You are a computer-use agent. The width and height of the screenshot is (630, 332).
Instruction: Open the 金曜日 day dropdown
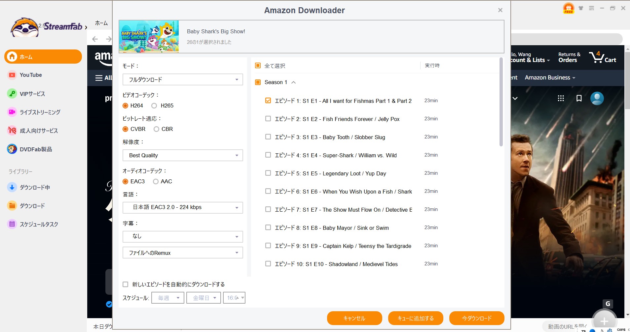tap(204, 298)
